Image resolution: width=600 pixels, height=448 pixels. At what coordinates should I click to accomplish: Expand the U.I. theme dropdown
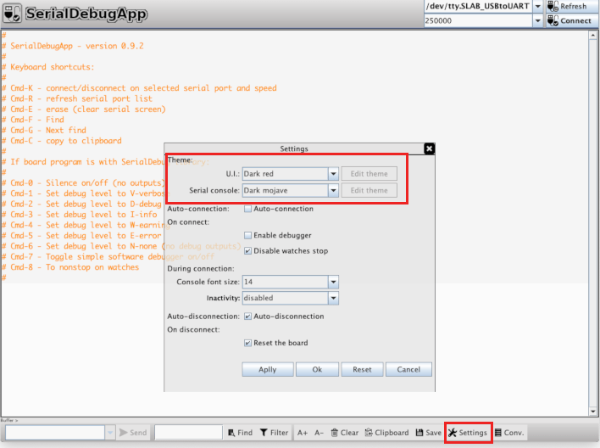pyautogui.click(x=333, y=174)
